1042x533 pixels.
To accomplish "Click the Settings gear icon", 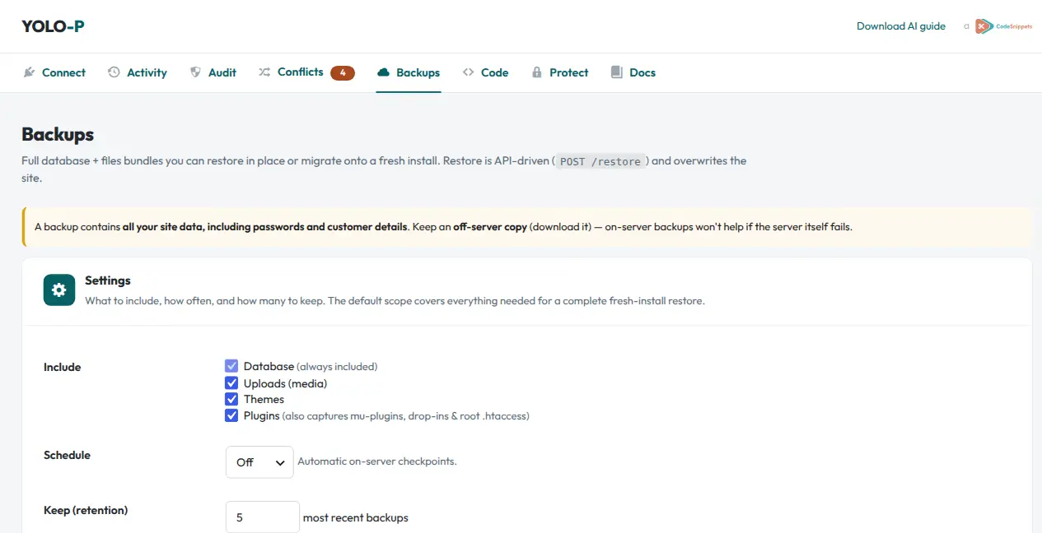I will [x=58, y=290].
